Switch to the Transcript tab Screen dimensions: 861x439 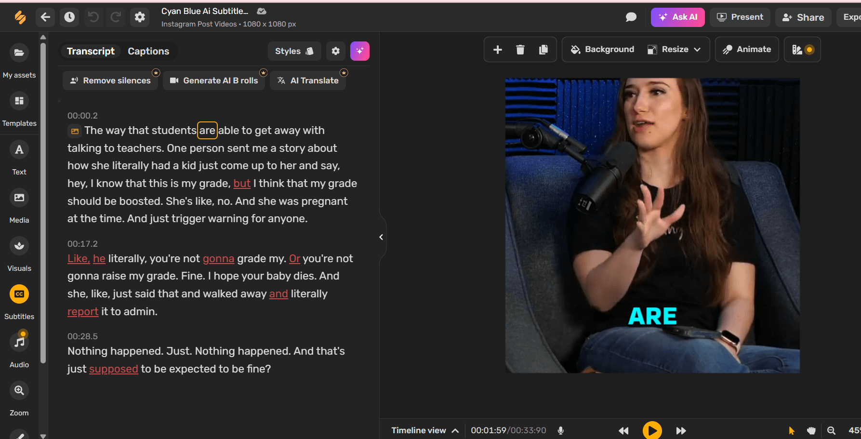tap(91, 51)
